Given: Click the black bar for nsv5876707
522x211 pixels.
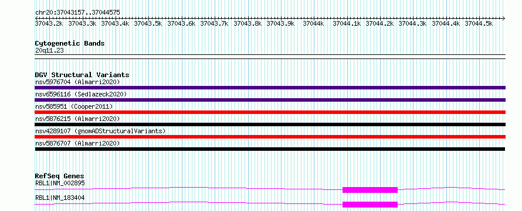Looking at the screenshot, I should tap(270, 149).
